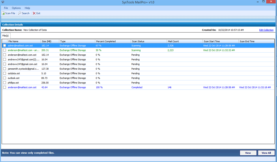Sort by the Size (MB) column header

[x=50, y=41]
